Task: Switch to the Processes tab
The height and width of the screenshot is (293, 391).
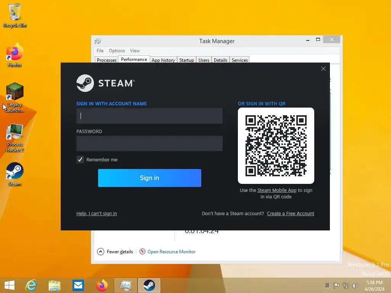Action: pos(107,60)
